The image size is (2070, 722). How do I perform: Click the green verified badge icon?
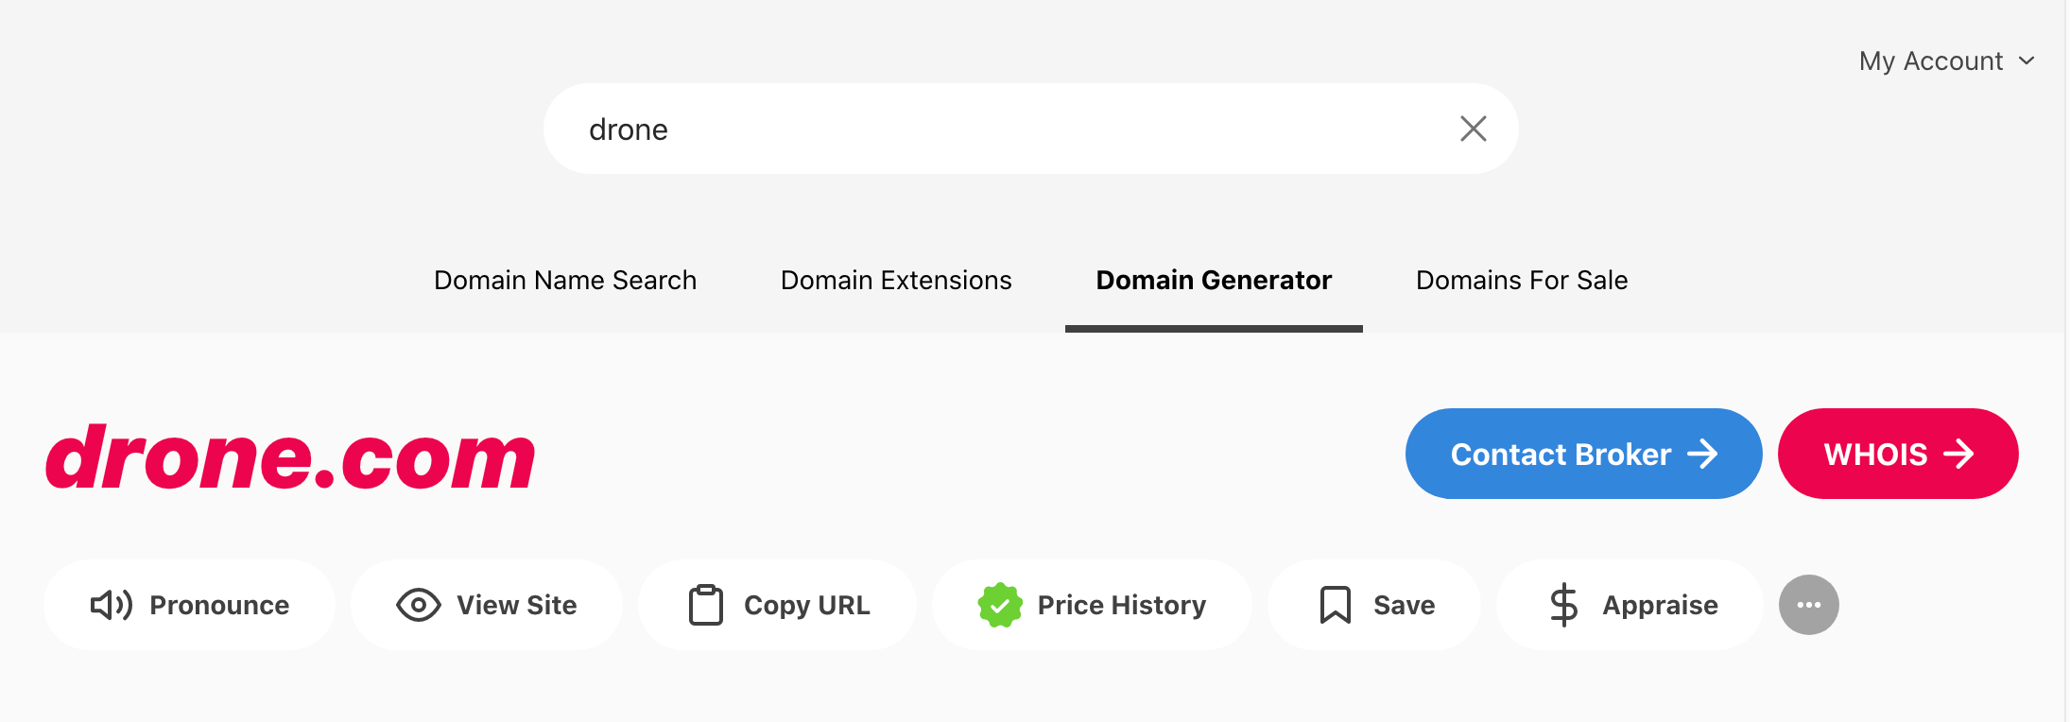point(1000,605)
